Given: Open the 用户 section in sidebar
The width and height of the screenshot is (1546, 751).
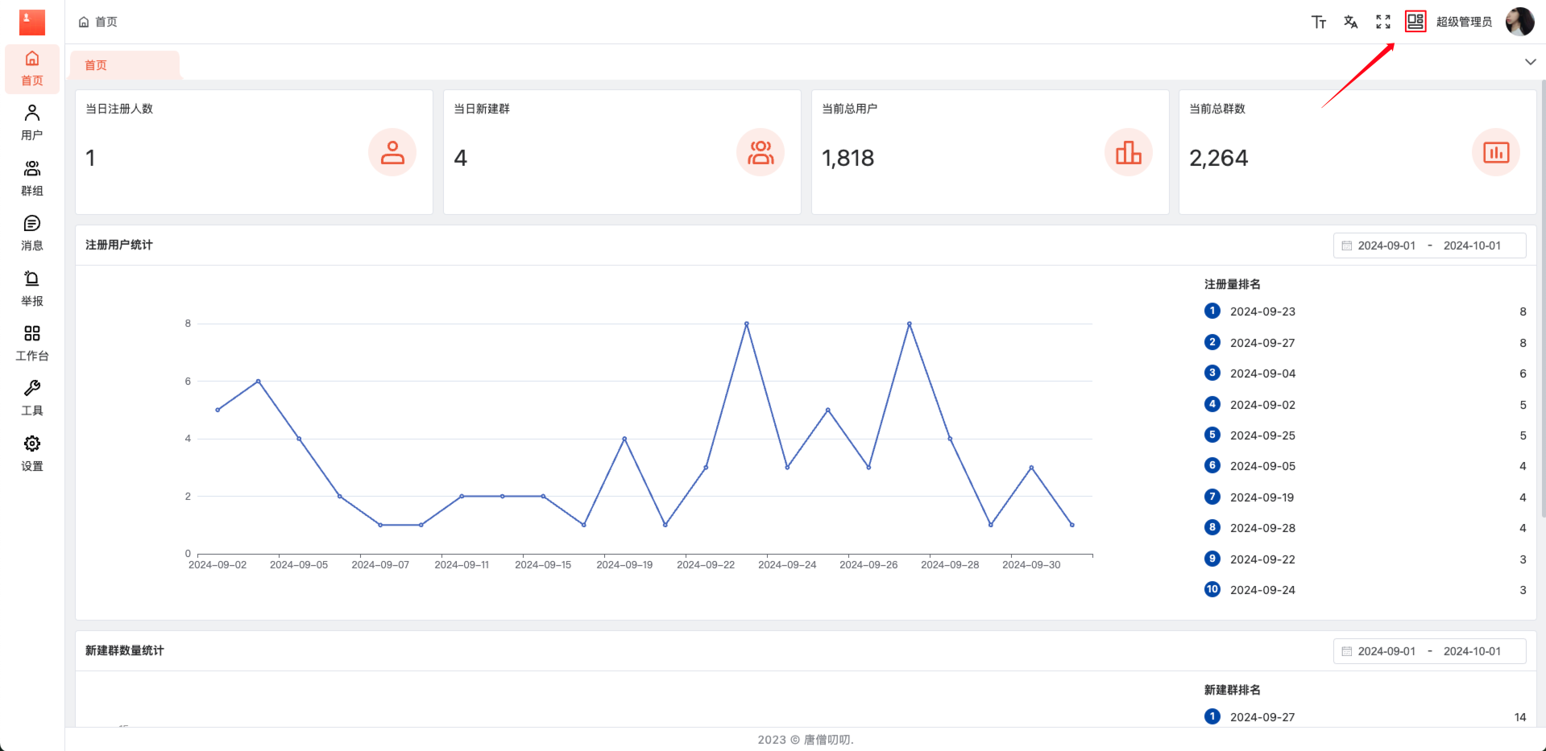Looking at the screenshot, I should coord(32,122).
